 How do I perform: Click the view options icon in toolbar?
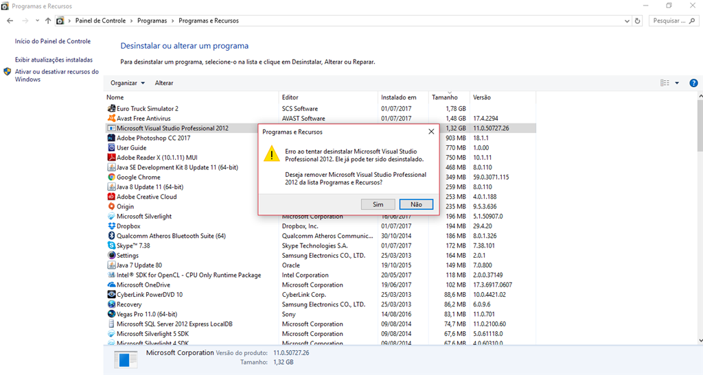[665, 83]
